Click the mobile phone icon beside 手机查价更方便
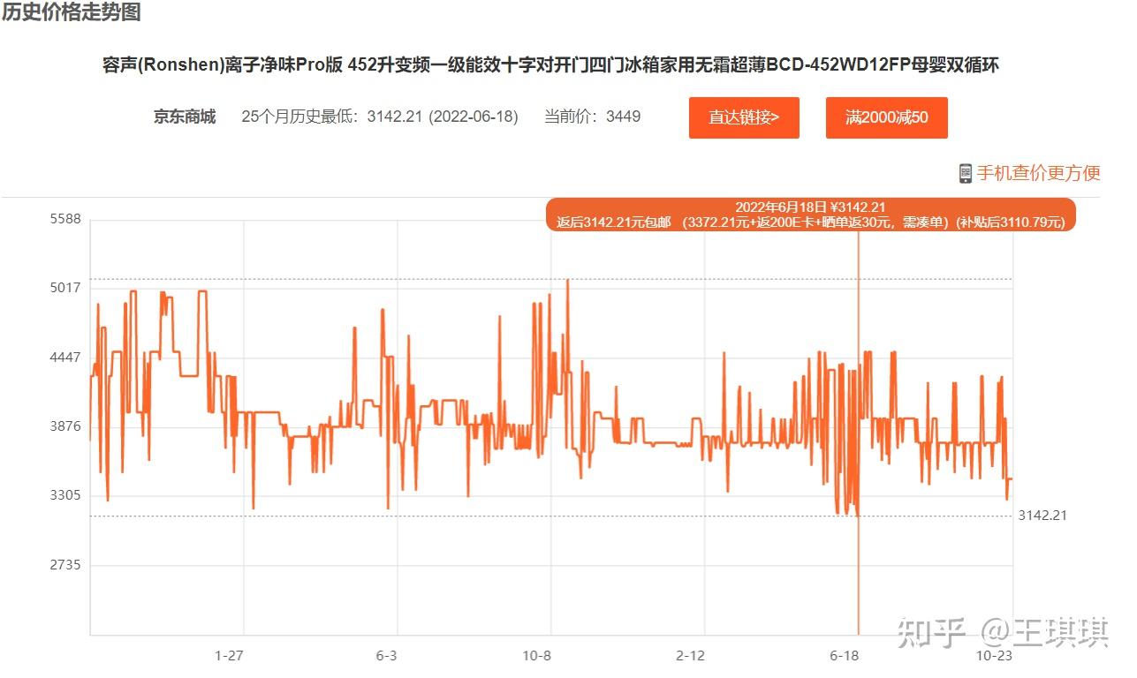 tap(966, 173)
